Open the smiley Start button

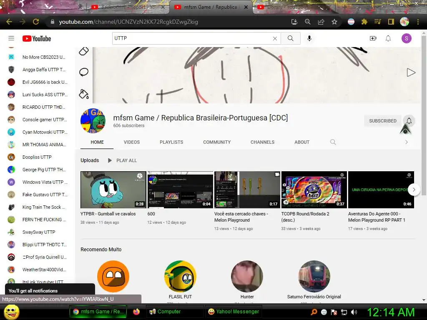pyautogui.click(x=11, y=312)
